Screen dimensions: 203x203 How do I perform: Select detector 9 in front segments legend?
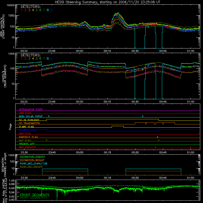click(52, 10)
